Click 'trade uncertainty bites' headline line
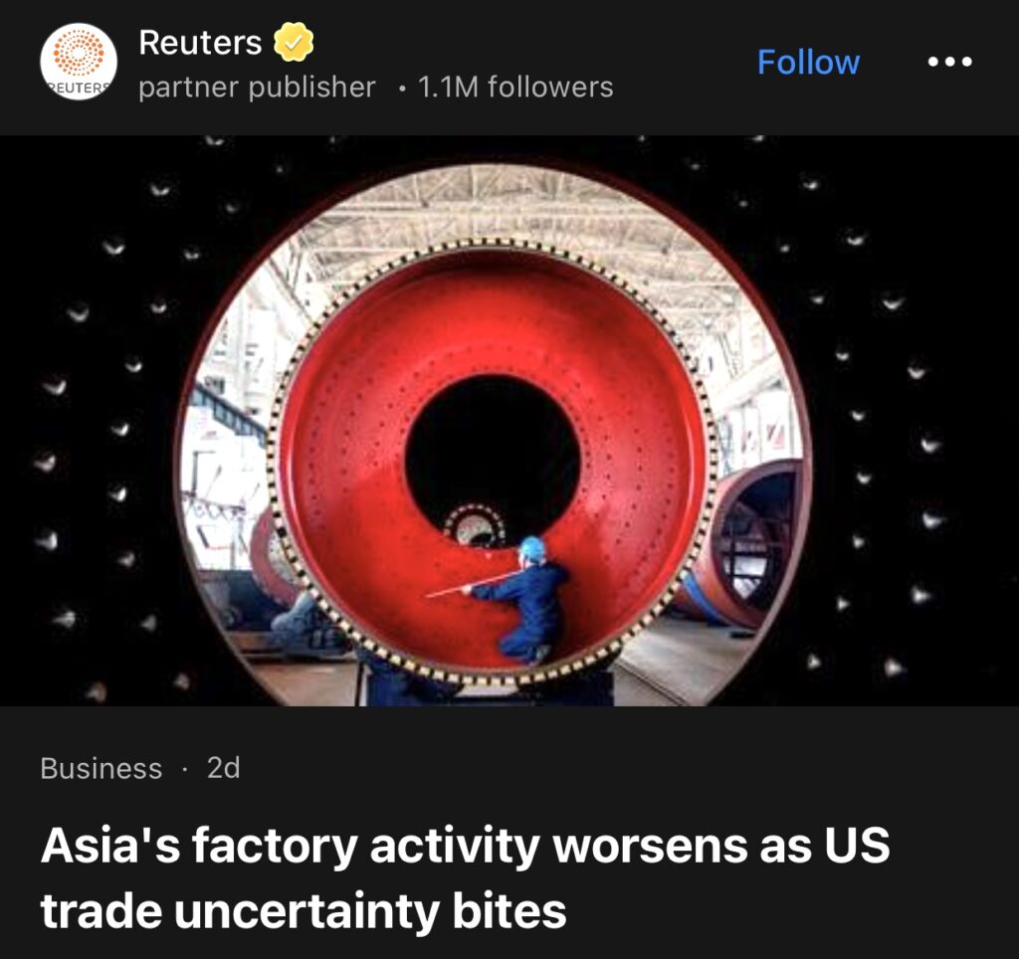 (x=304, y=911)
